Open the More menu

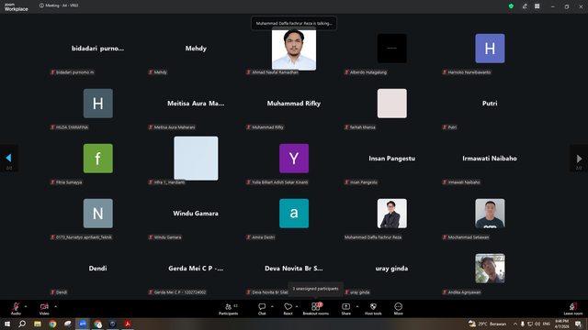pyautogui.click(x=398, y=309)
